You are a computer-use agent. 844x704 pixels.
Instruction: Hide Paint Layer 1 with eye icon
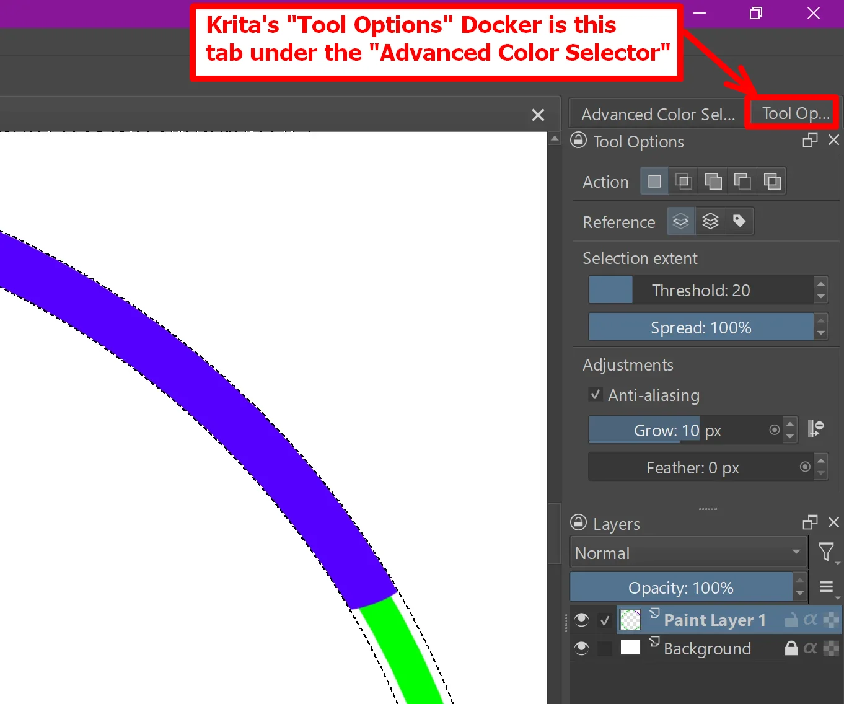coord(581,620)
